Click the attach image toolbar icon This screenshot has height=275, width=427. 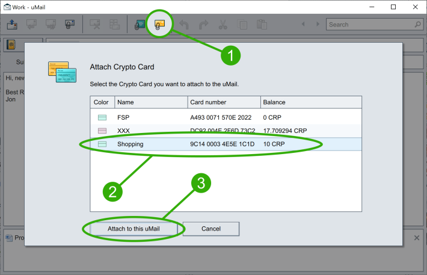click(x=140, y=25)
